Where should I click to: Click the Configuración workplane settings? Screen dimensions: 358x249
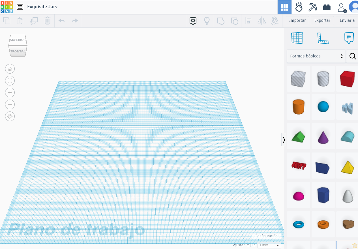click(266, 236)
